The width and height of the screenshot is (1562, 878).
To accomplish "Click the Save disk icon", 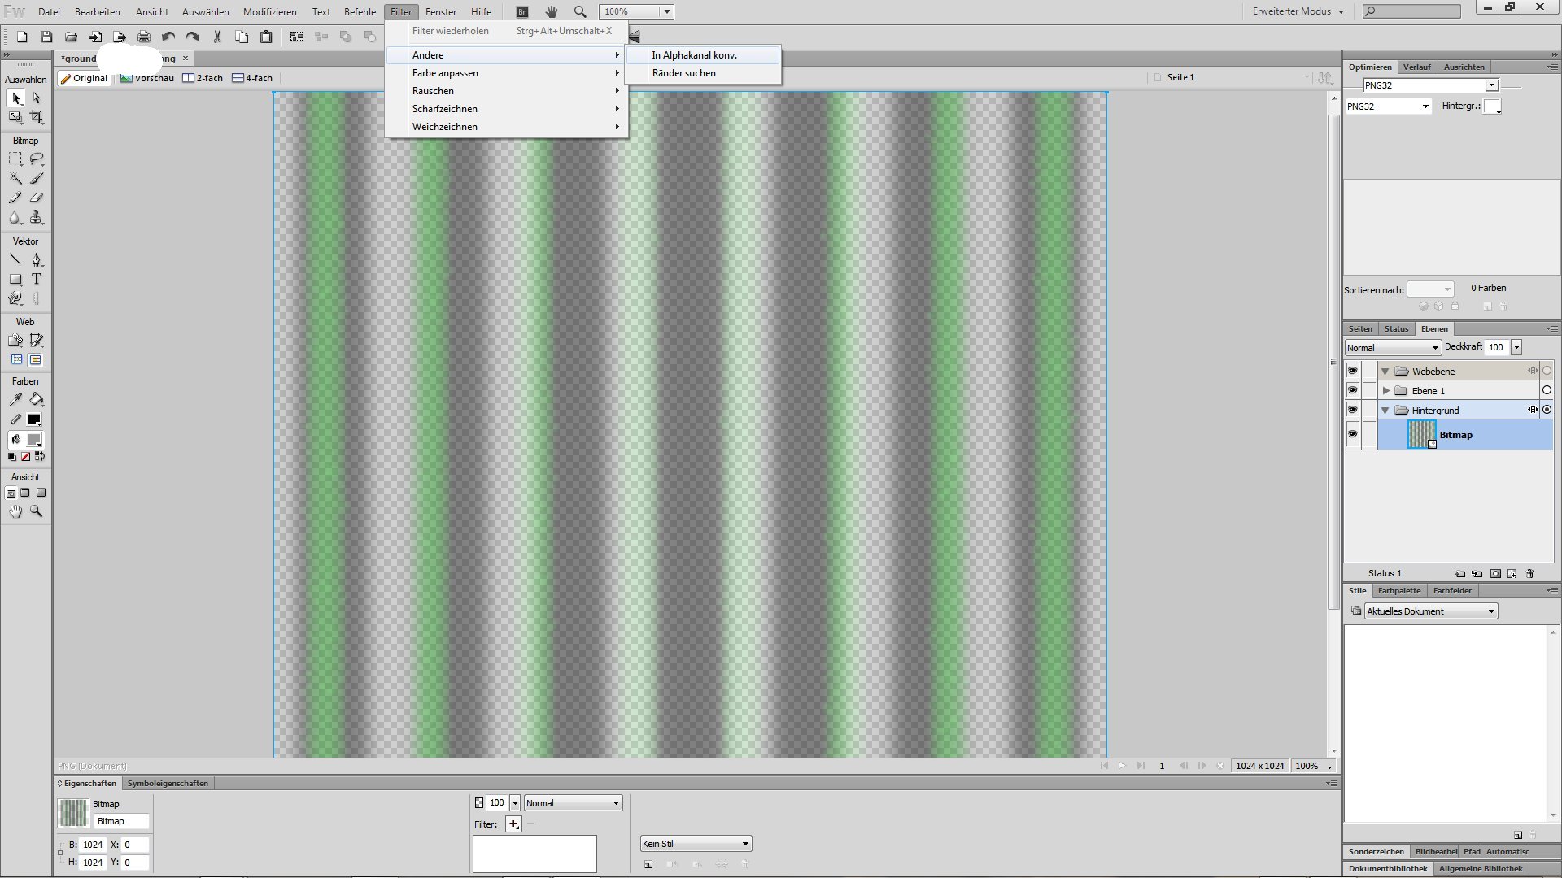I will click(x=46, y=37).
